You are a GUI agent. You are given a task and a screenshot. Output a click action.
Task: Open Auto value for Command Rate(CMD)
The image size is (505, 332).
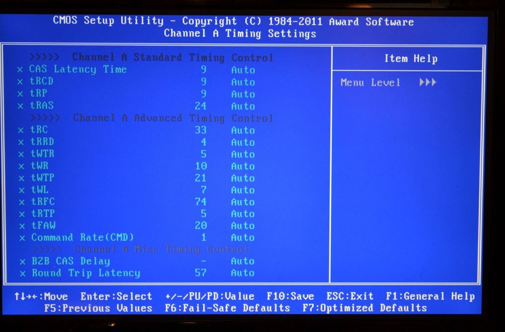(243, 238)
